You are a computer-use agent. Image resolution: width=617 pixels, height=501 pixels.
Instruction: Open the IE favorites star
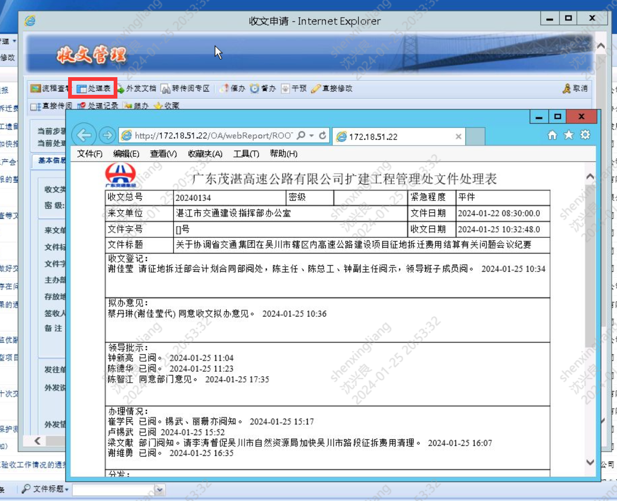pyautogui.click(x=569, y=135)
